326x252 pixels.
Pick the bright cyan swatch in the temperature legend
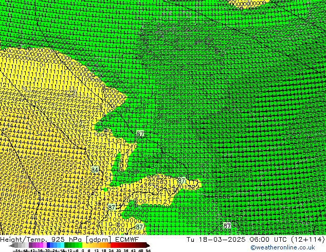(x=62, y=245)
